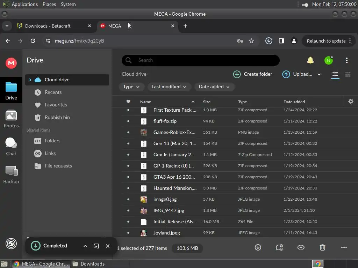358x268 pixels.
Task: Open transfer window pop-out icon
Action: 96,246
